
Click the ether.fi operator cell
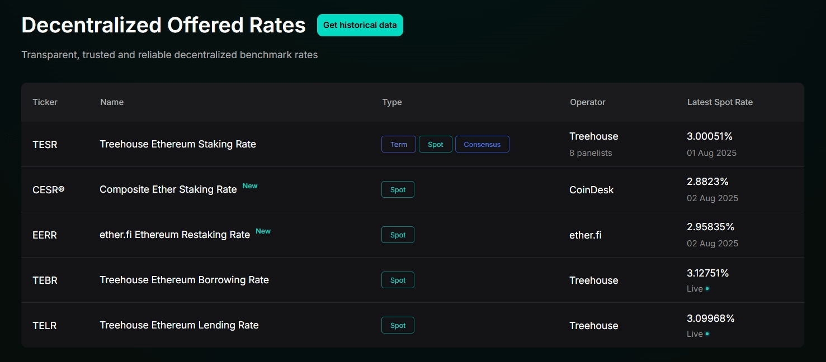coord(586,235)
